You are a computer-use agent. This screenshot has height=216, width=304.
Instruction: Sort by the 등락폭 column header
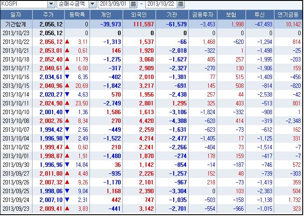click(77, 14)
